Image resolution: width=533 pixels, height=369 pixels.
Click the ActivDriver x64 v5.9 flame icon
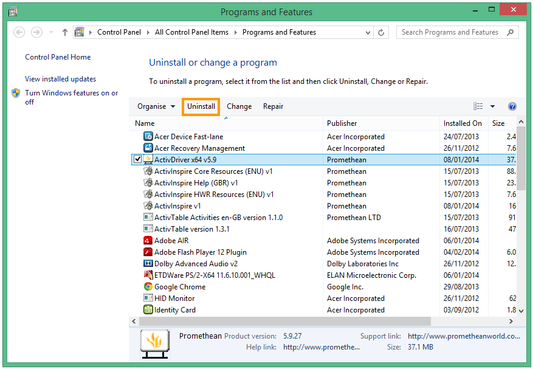148,159
